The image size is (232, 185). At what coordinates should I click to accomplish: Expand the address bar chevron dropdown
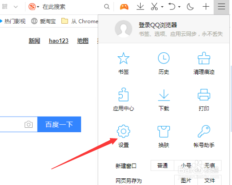click(x=16, y=7)
